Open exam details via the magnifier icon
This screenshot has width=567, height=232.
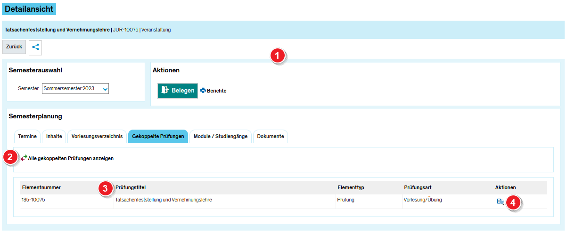[500, 202]
